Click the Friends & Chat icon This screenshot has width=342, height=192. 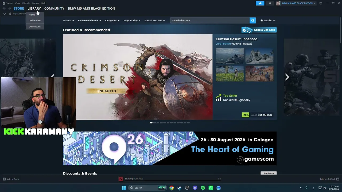click(x=338, y=179)
